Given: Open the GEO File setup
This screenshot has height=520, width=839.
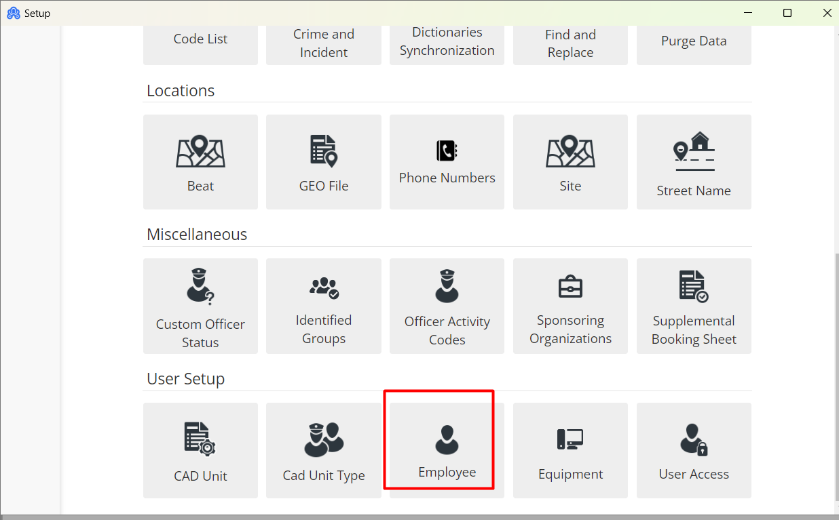Looking at the screenshot, I should click(324, 162).
